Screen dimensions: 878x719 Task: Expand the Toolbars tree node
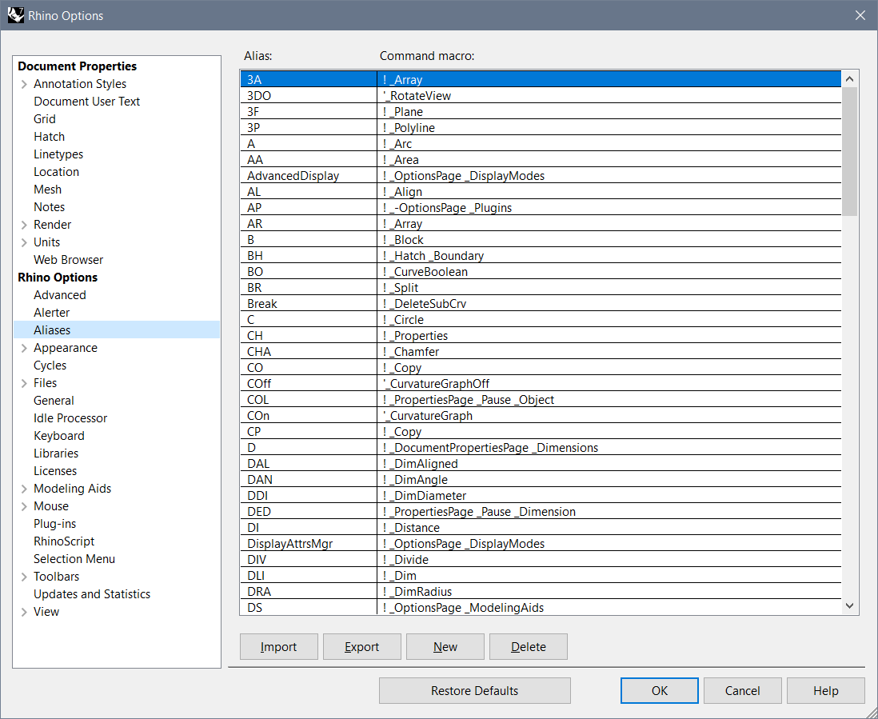pos(24,577)
